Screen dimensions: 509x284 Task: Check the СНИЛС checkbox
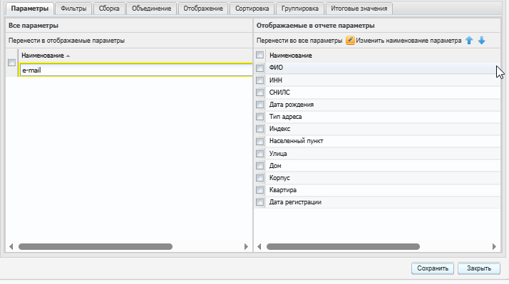coord(259,93)
